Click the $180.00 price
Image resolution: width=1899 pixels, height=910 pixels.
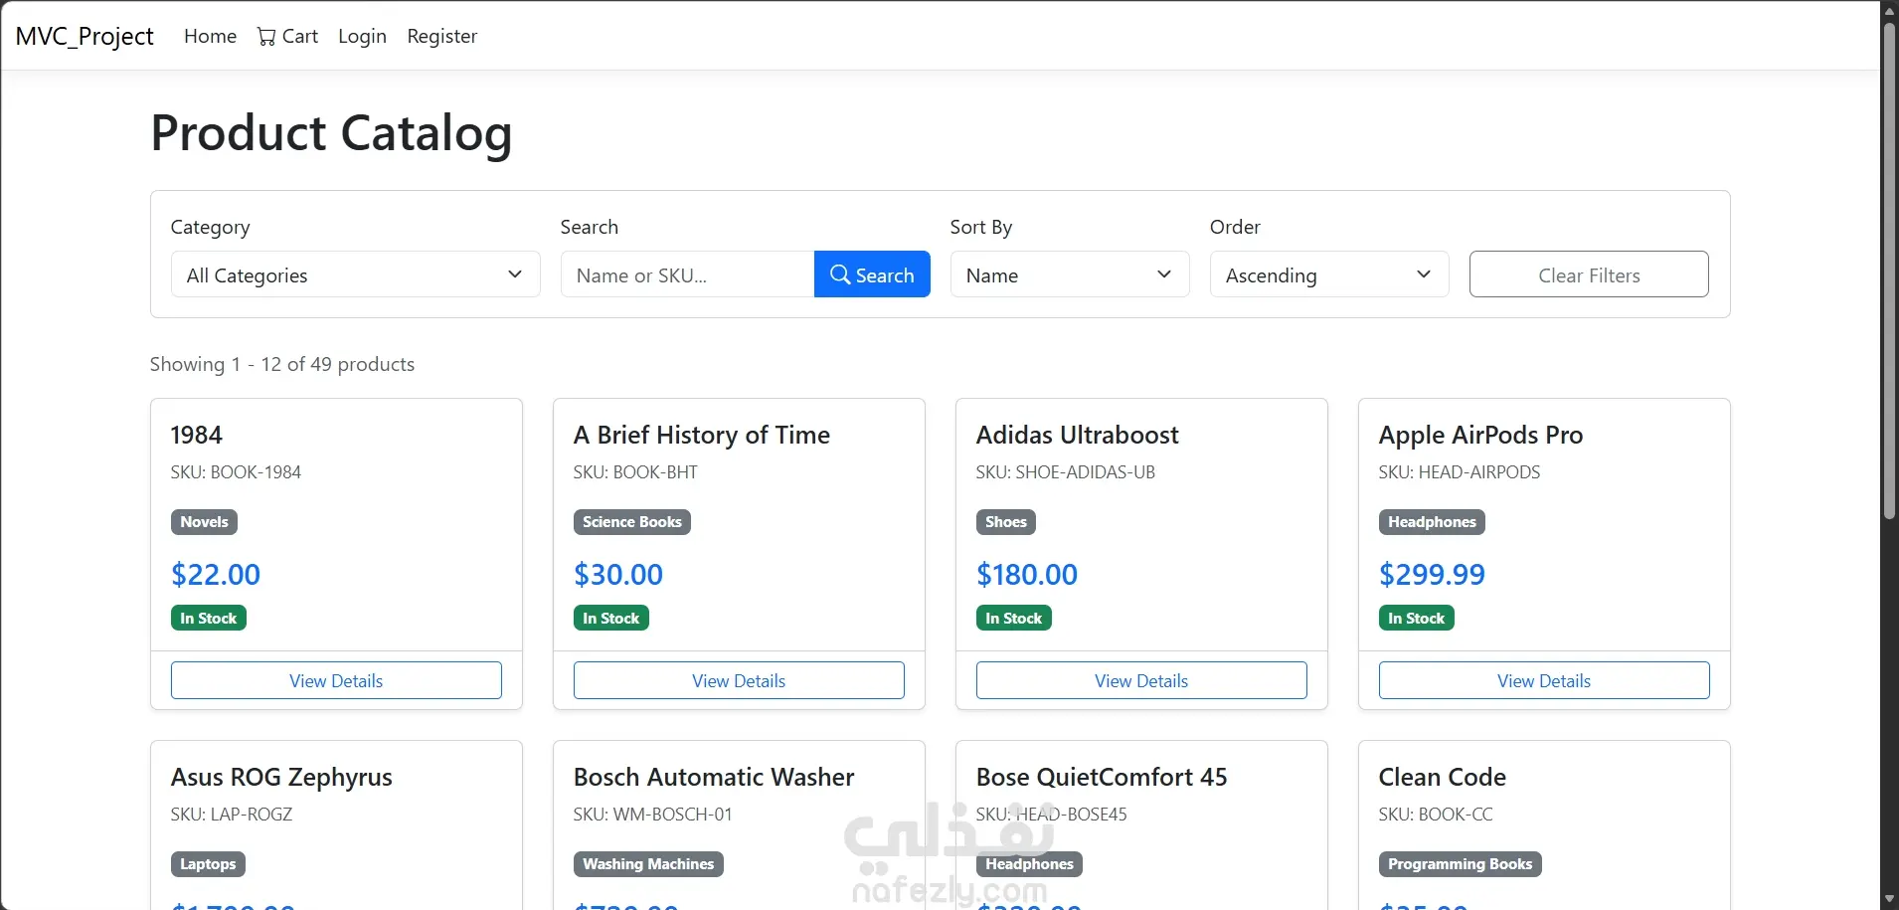coord(1027,575)
